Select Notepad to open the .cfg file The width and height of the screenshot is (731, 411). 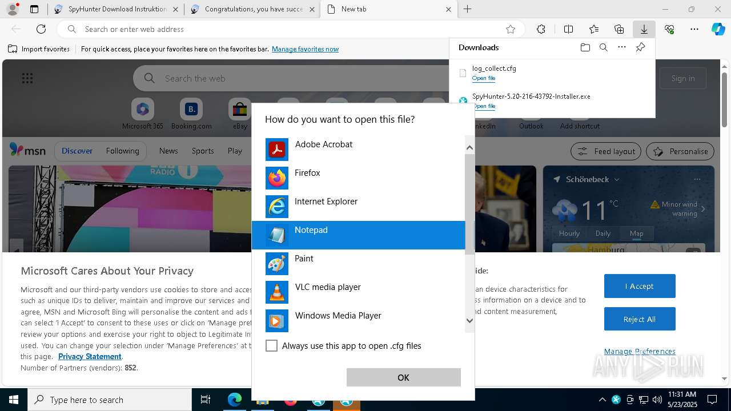(358, 235)
